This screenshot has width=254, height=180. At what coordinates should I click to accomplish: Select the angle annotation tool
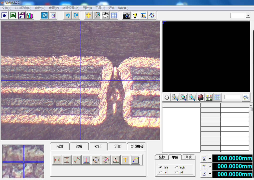[x=115, y=160]
